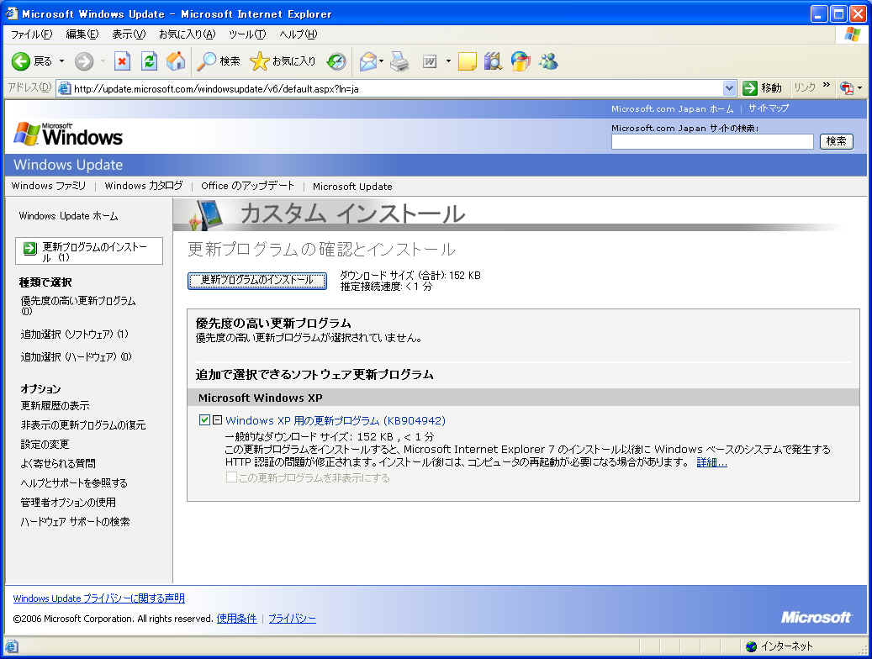
Task: Expand the リンク links toolbar chevron
Action: tap(827, 86)
